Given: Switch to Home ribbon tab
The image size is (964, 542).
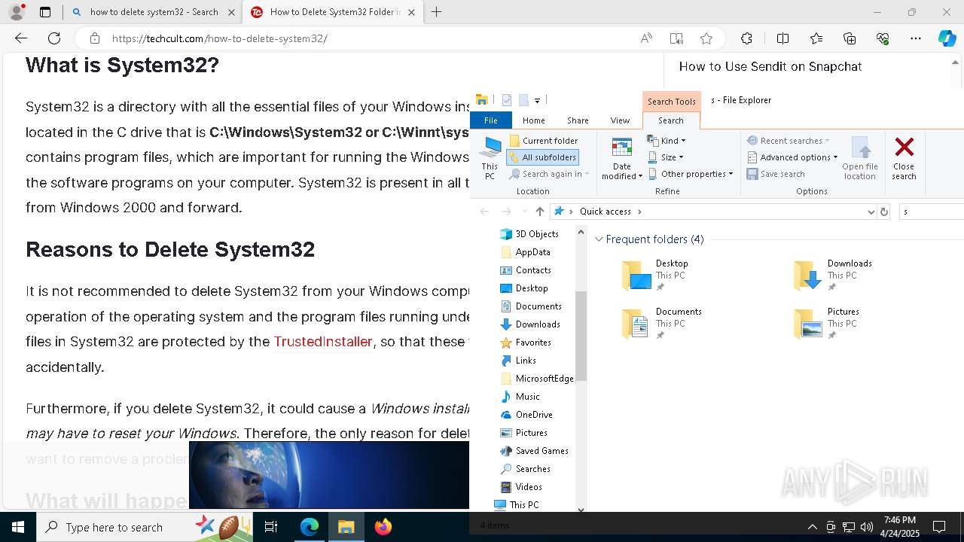Looking at the screenshot, I should point(534,120).
